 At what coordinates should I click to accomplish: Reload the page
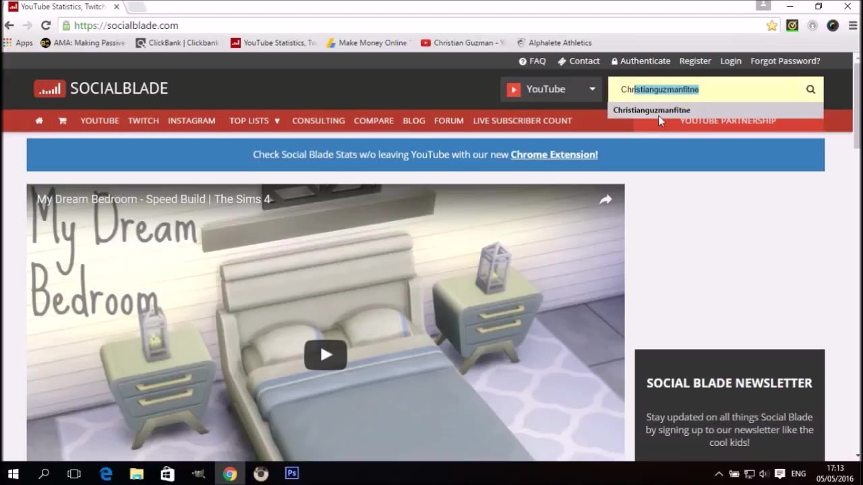[x=46, y=26]
